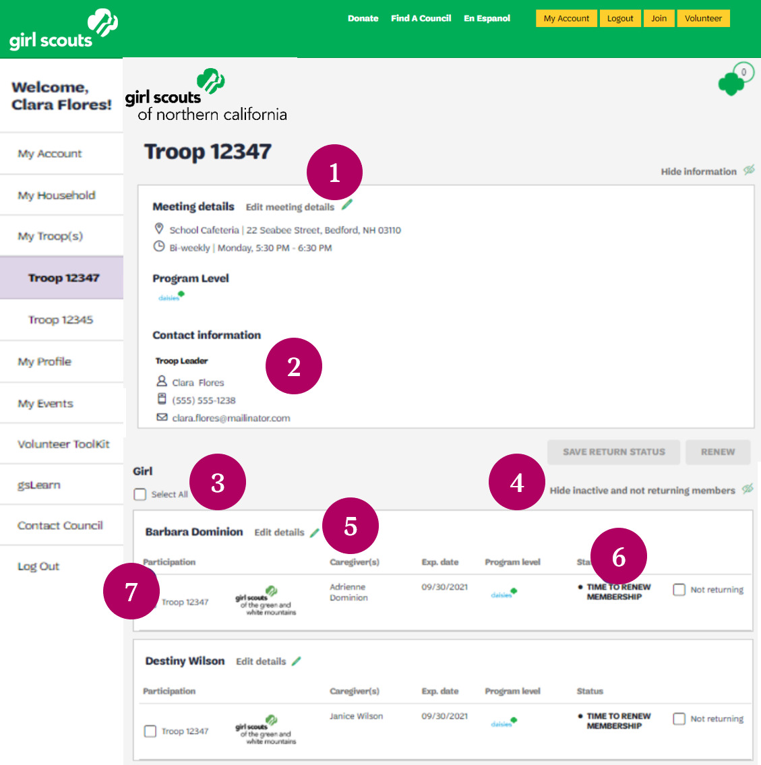This screenshot has width=761, height=765.
Task: Click the map pin location icon
Action: [x=158, y=228]
